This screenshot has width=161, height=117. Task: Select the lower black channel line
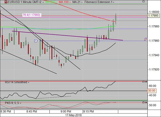29,62
